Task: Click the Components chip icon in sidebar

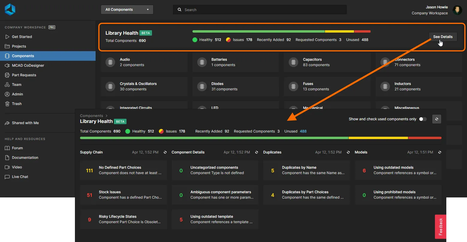Action: pyautogui.click(x=7, y=56)
